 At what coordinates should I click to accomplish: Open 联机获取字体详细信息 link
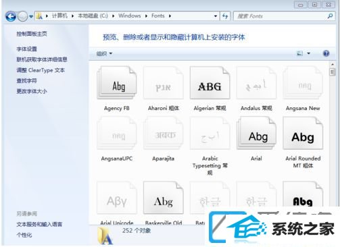42,59
